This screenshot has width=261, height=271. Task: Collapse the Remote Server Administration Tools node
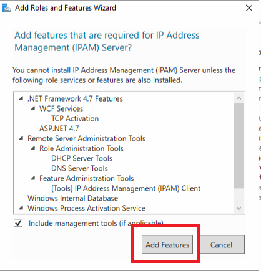click(21, 138)
